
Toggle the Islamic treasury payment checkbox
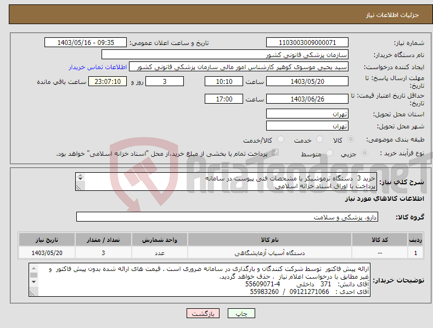(x=275, y=152)
